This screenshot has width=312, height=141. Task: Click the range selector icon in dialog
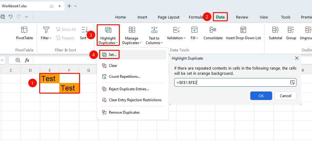[x=292, y=83]
